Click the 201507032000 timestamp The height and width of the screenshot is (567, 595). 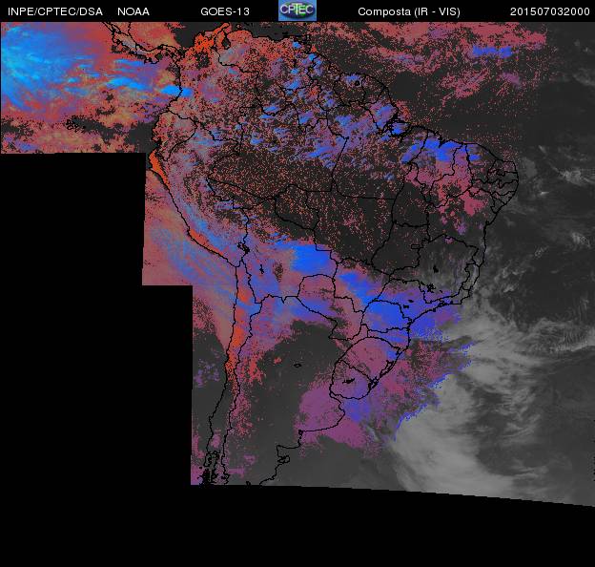click(x=550, y=11)
